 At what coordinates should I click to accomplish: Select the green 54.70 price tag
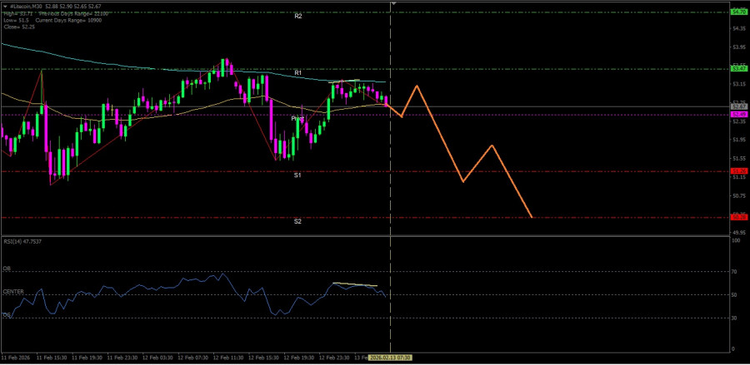(x=738, y=12)
